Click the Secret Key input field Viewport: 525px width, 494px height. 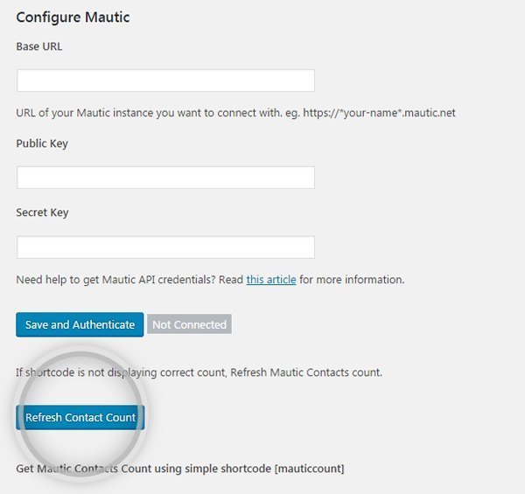165,247
